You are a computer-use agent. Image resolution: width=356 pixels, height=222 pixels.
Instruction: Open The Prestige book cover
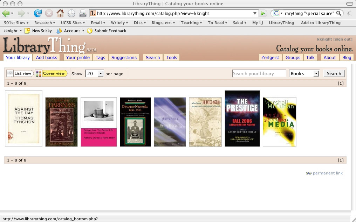(x=242, y=119)
